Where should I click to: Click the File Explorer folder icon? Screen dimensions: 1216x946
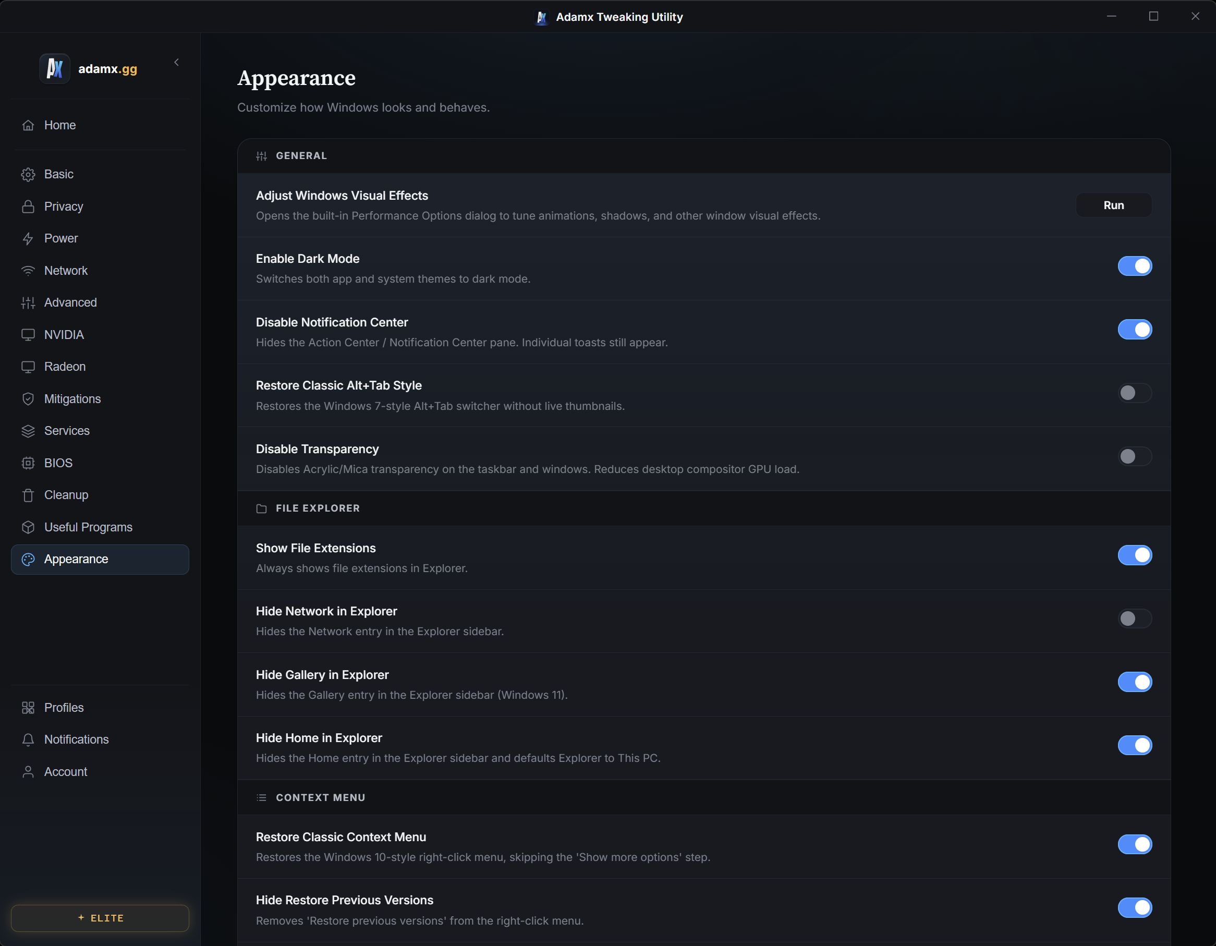coord(261,508)
